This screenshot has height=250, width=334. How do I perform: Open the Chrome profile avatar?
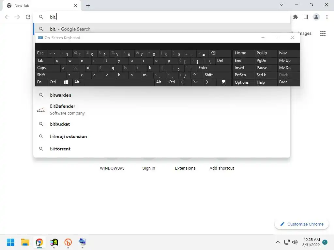[x=316, y=17]
